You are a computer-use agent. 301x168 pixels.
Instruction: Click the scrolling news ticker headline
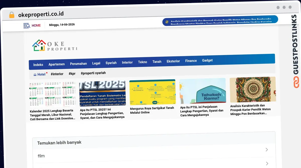point(221,22)
